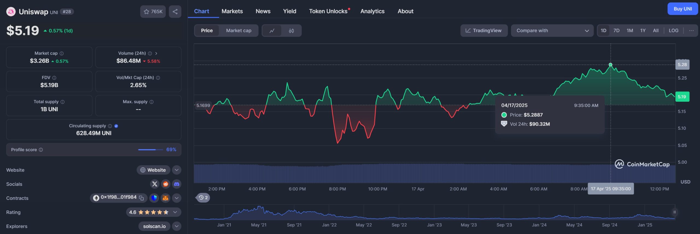The image size is (700, 234).
Task: Open Max. supply info icon
Action: coord(151,102)
